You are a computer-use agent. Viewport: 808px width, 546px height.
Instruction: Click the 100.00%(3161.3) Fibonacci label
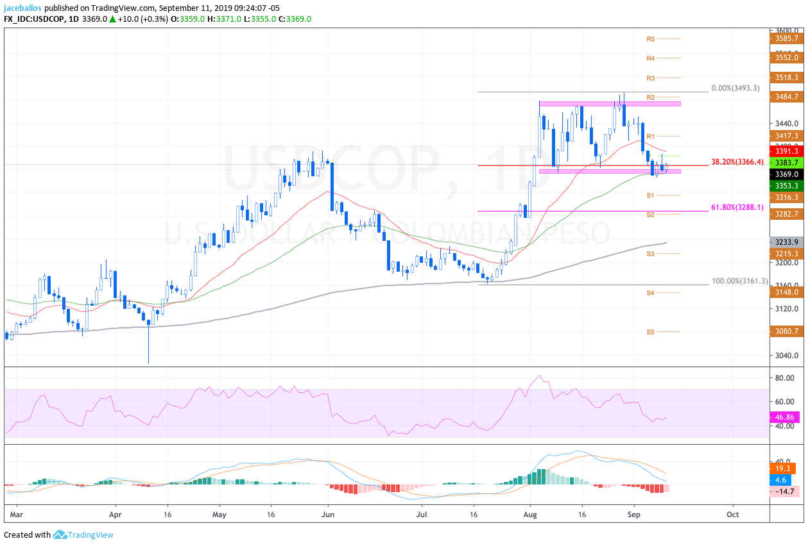[x=740, y=281]
